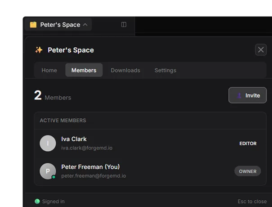Go to the Settings tab

coord(165,70)
